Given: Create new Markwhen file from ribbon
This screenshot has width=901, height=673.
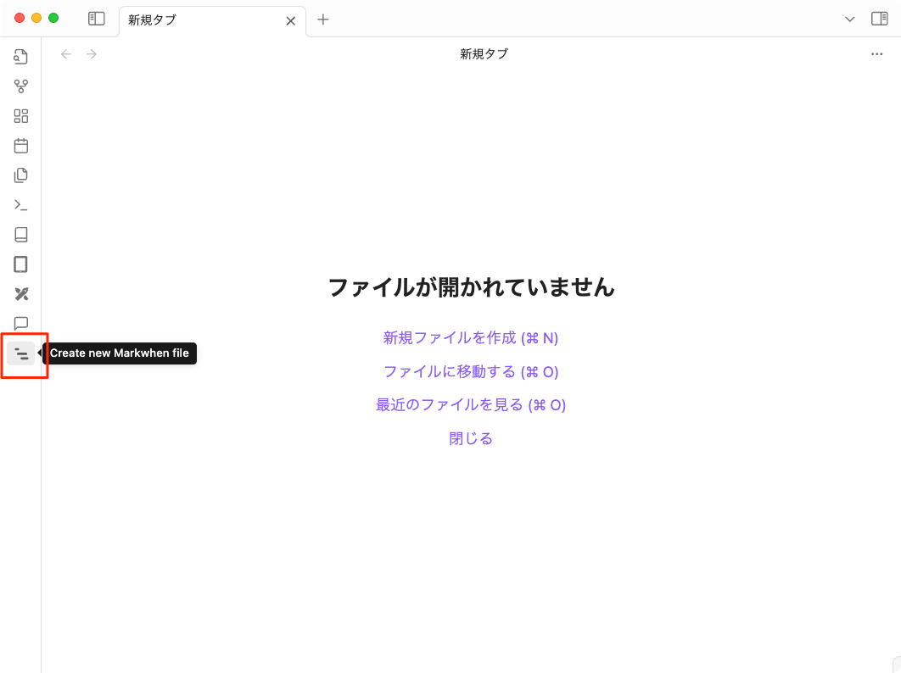Looking at the screenshot, I should [x=20, y=353].
